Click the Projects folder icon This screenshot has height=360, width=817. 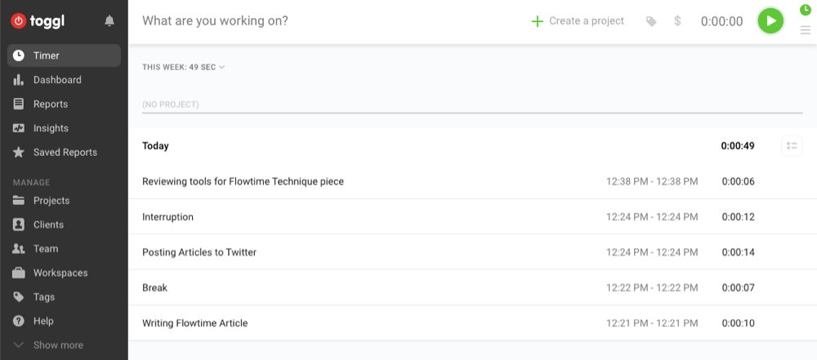[19, 201]
